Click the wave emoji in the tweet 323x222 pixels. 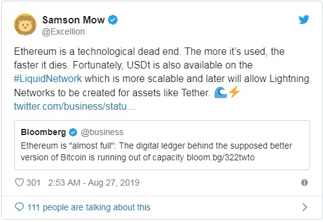tap(220, 92)
